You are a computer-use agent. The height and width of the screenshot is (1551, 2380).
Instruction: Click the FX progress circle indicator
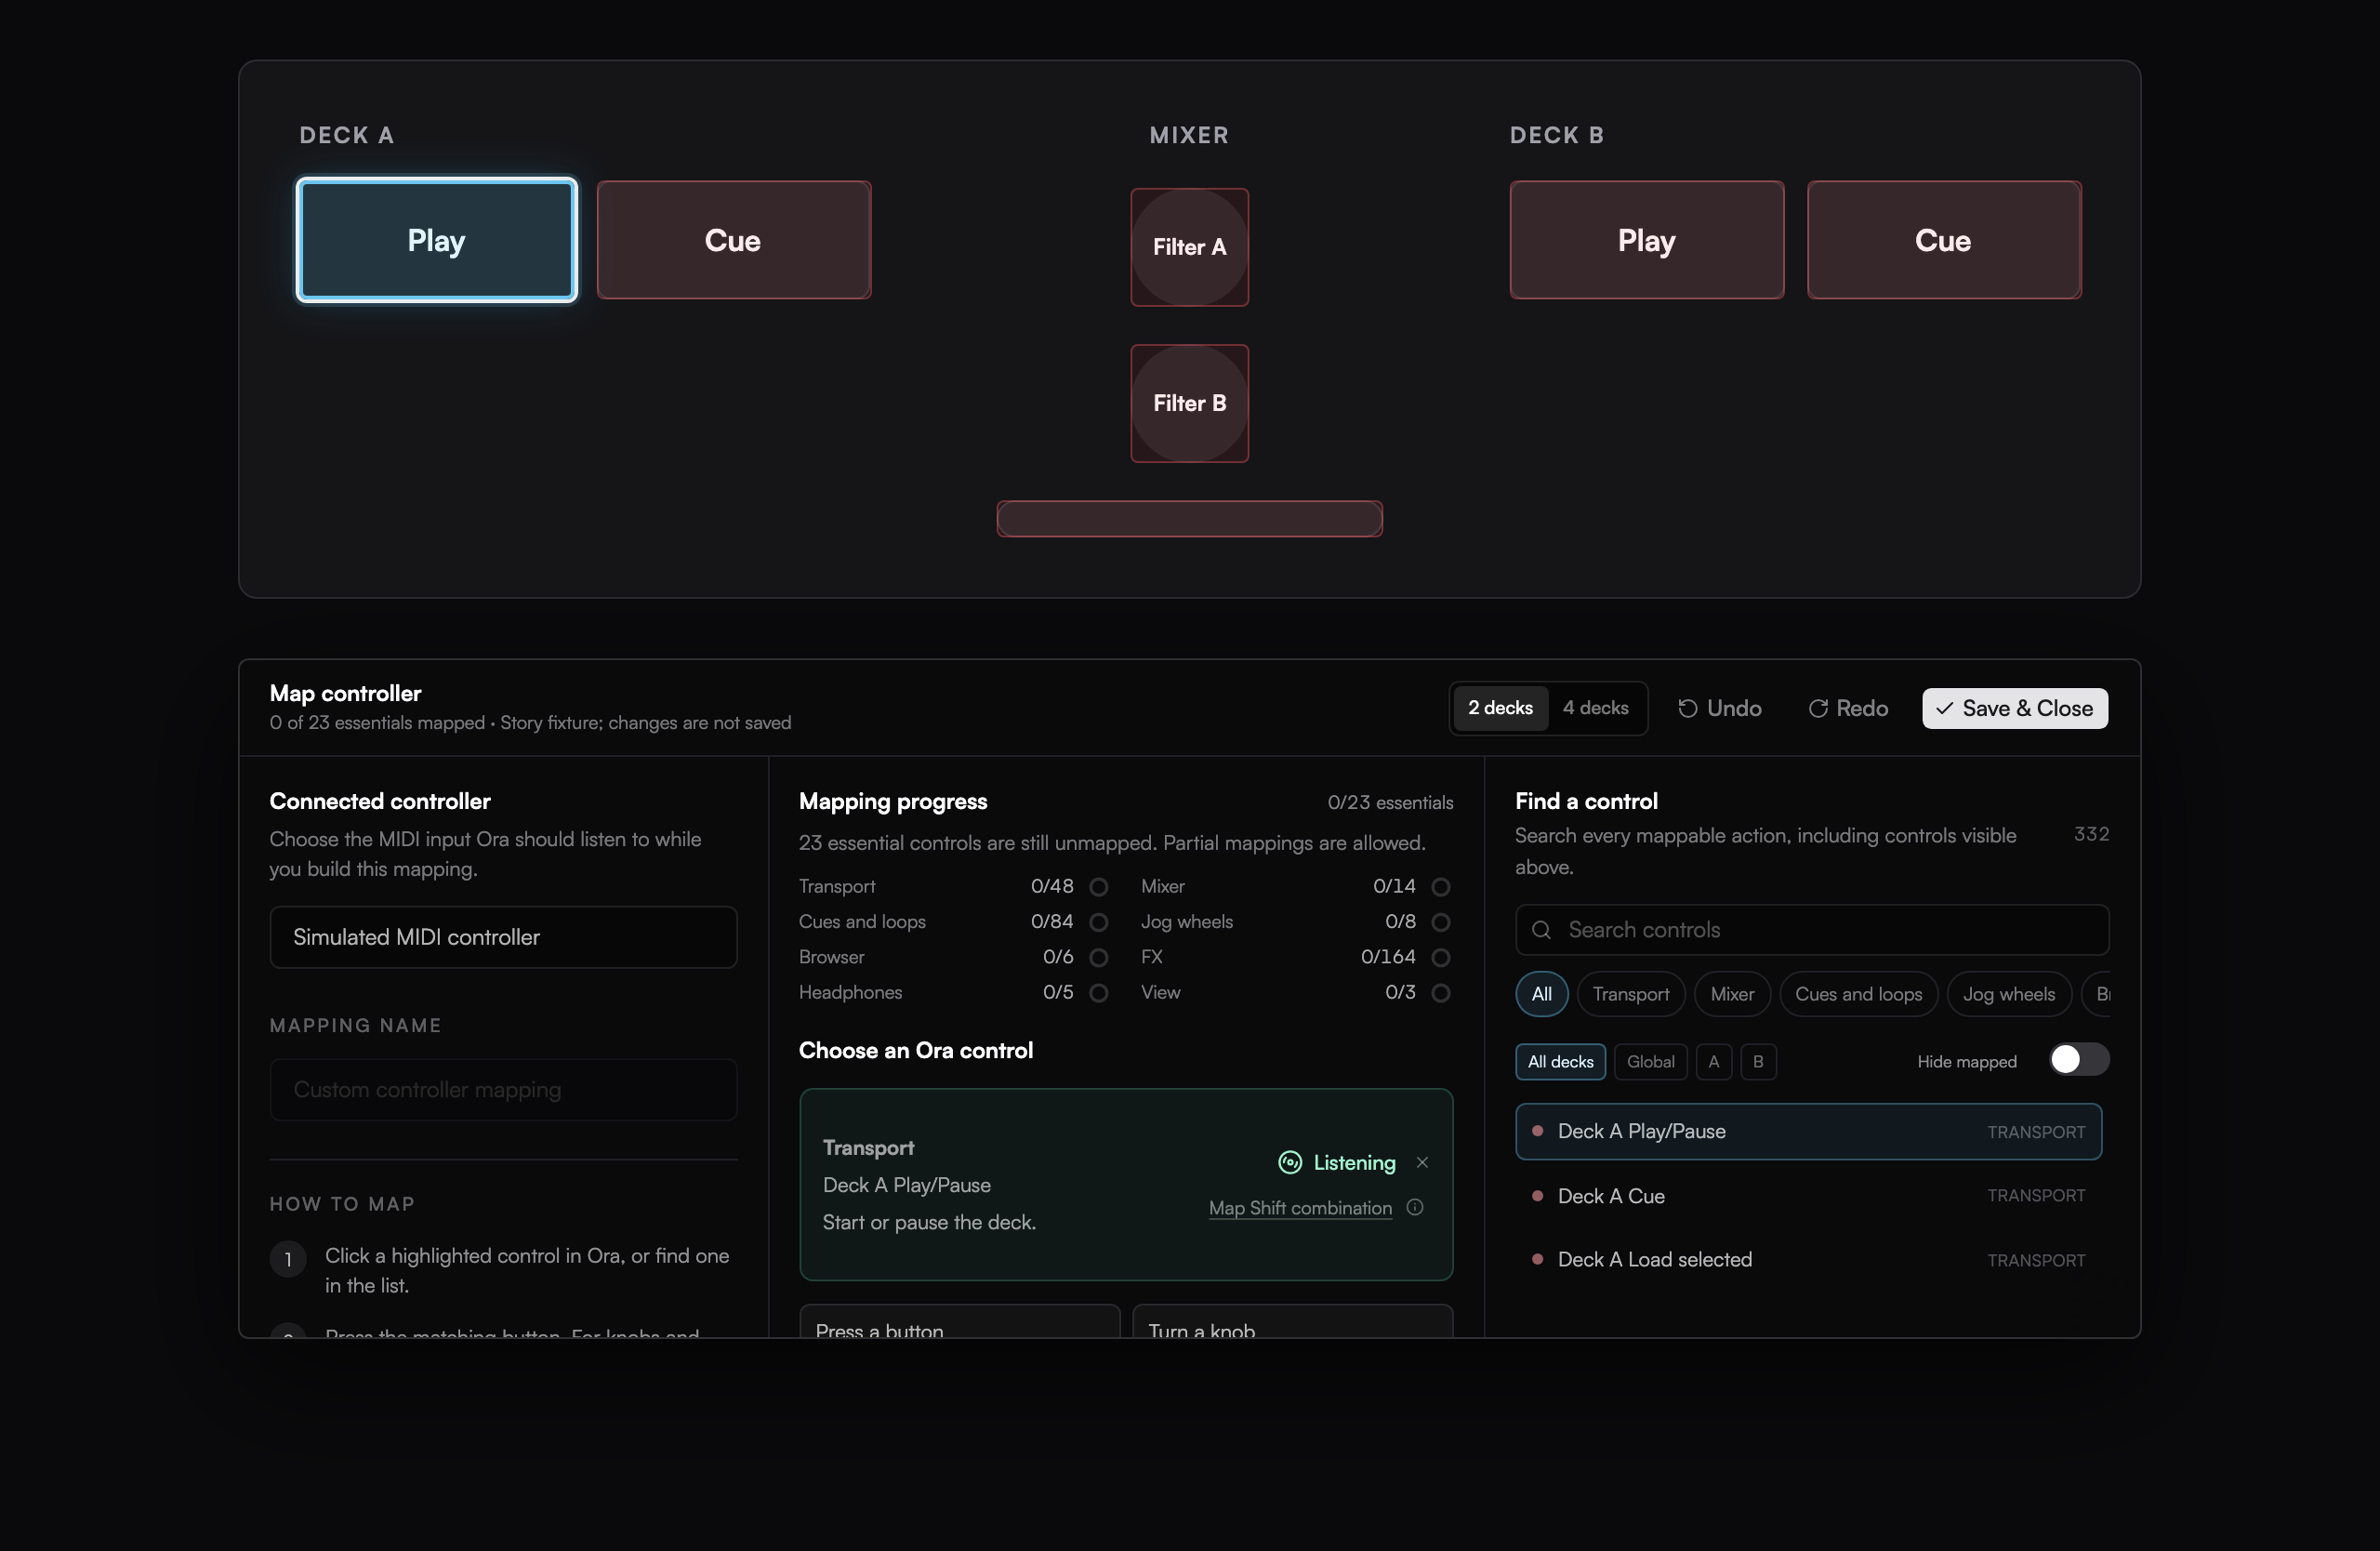(x=1440, y=957)
